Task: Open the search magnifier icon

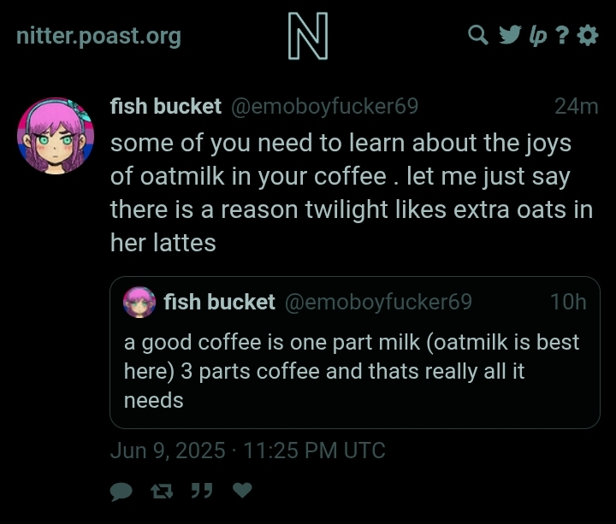Action: pos(478,35)
